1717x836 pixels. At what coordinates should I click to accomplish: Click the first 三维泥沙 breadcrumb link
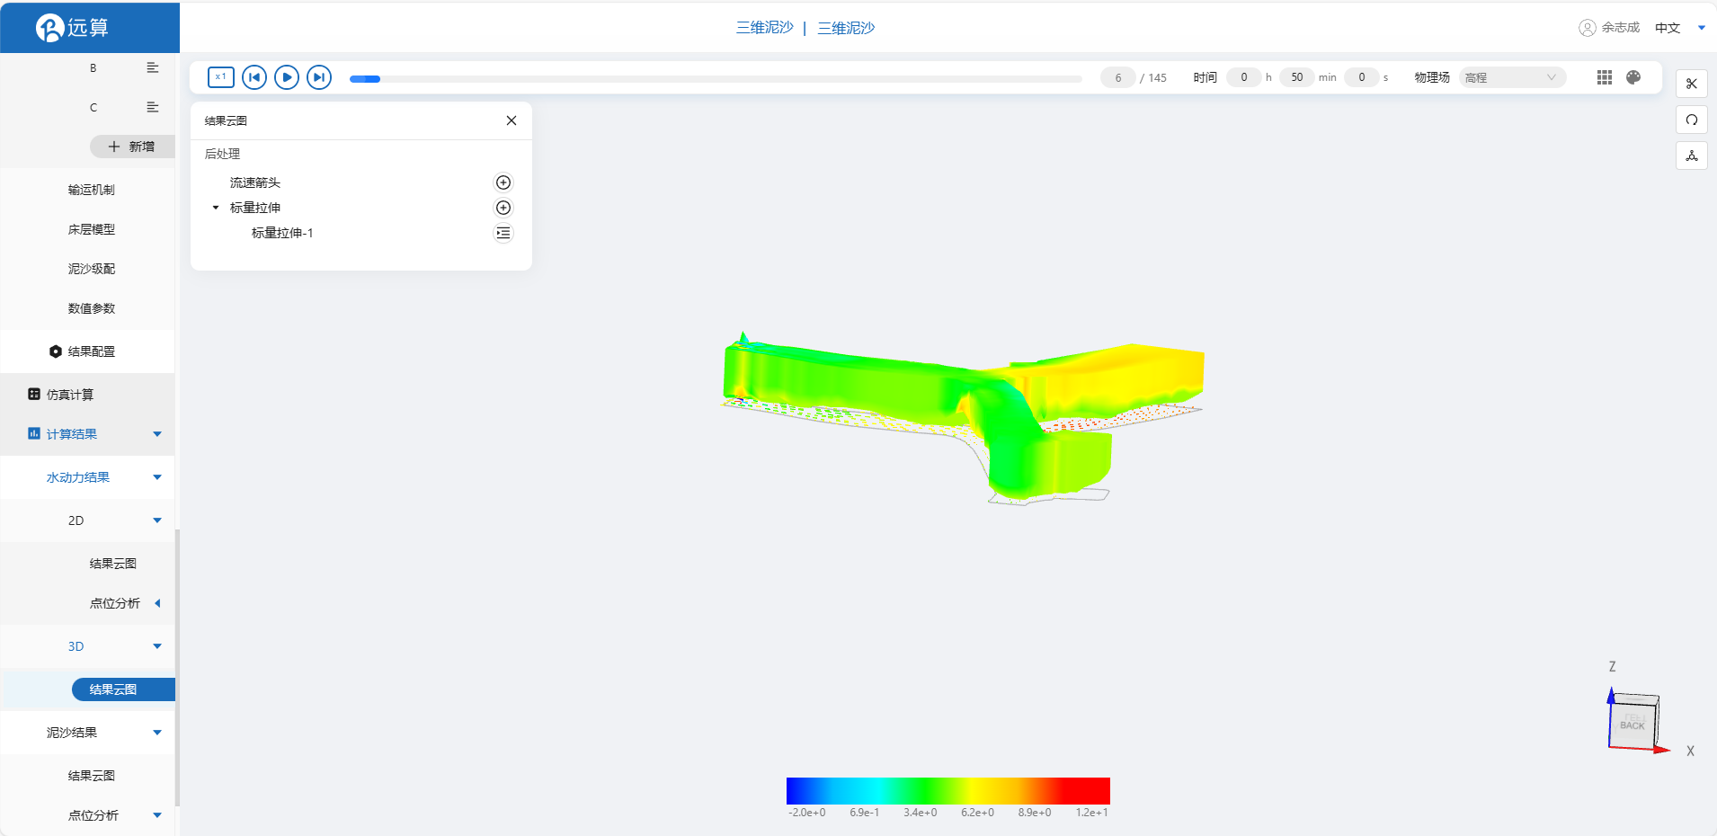tap(765, 28)
